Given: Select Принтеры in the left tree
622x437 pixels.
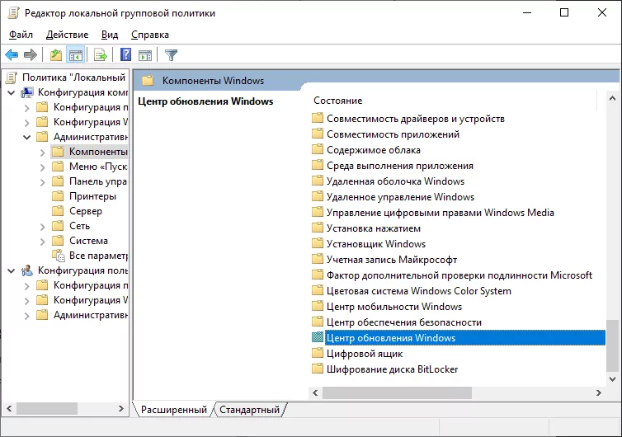Looking at the screenshot, I should [92, 196].
